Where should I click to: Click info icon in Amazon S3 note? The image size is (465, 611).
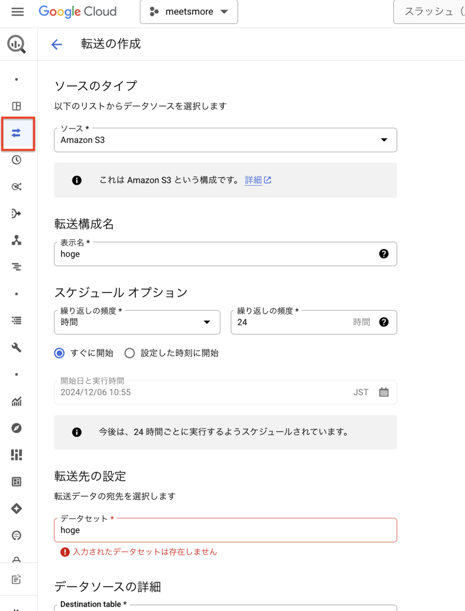[x=77, y=180]
